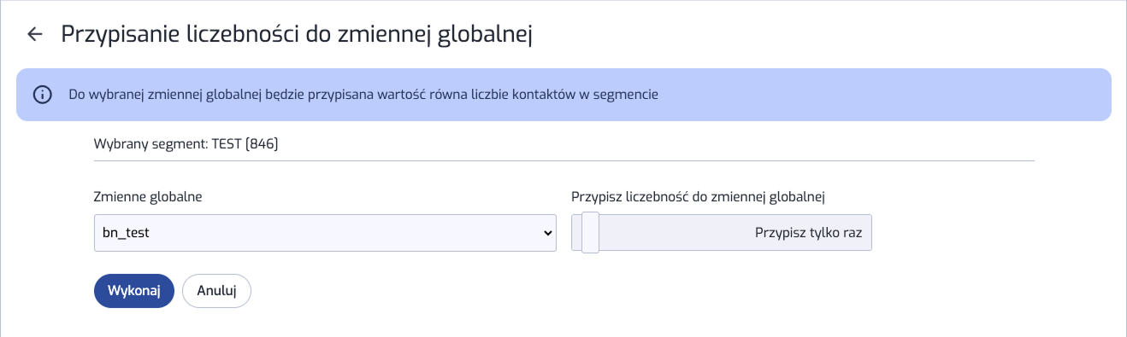The image size is (1127, 337).
Task: Toggle the 'Przypisz tylko raz' switch
Action: tap(722, 232)
